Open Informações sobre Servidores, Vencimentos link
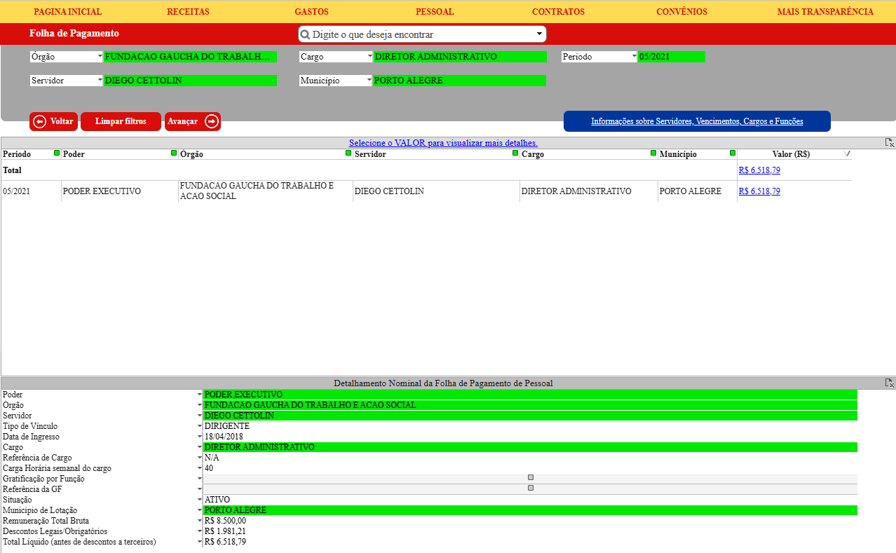The width and height of the screenshot is (896, 553). [697, 121]
